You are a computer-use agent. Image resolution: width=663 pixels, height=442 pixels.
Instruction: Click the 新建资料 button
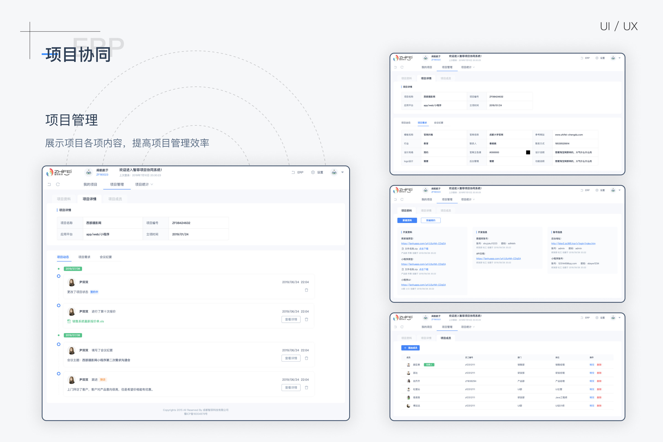point(407,220)
